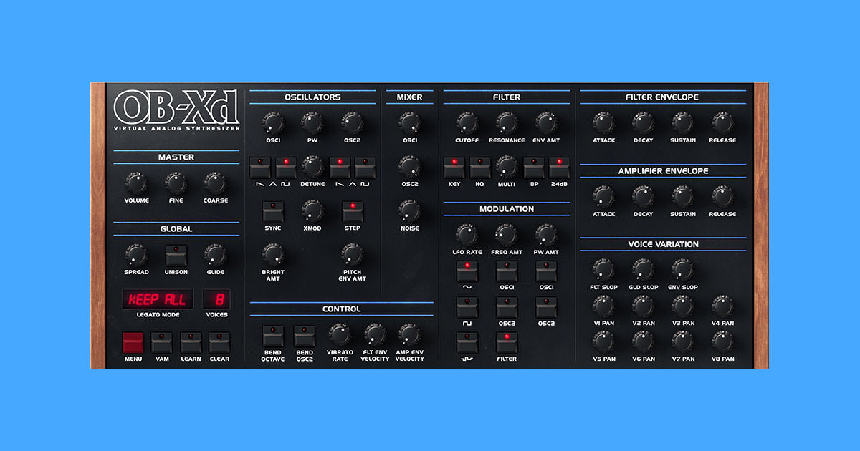Click the FLT SLOP knob
This screenshot has width=860, height=451.
pyautogui.click(x=603, y=270)
